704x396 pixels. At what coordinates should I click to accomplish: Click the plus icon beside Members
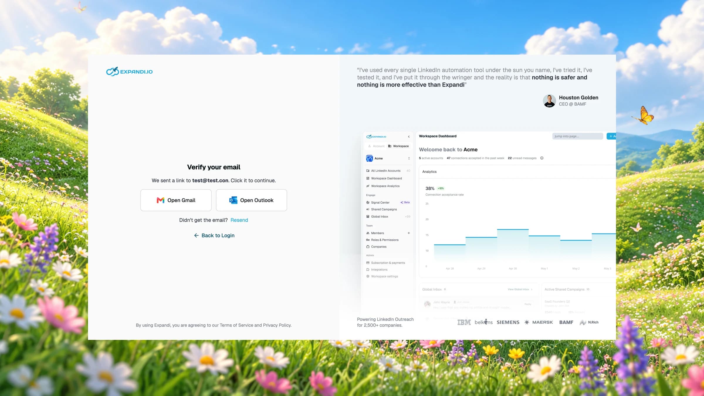(x=409, y=233)
